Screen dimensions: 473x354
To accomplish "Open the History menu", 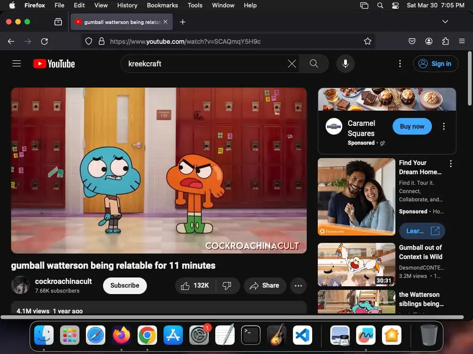I will (x=127, y=5).
